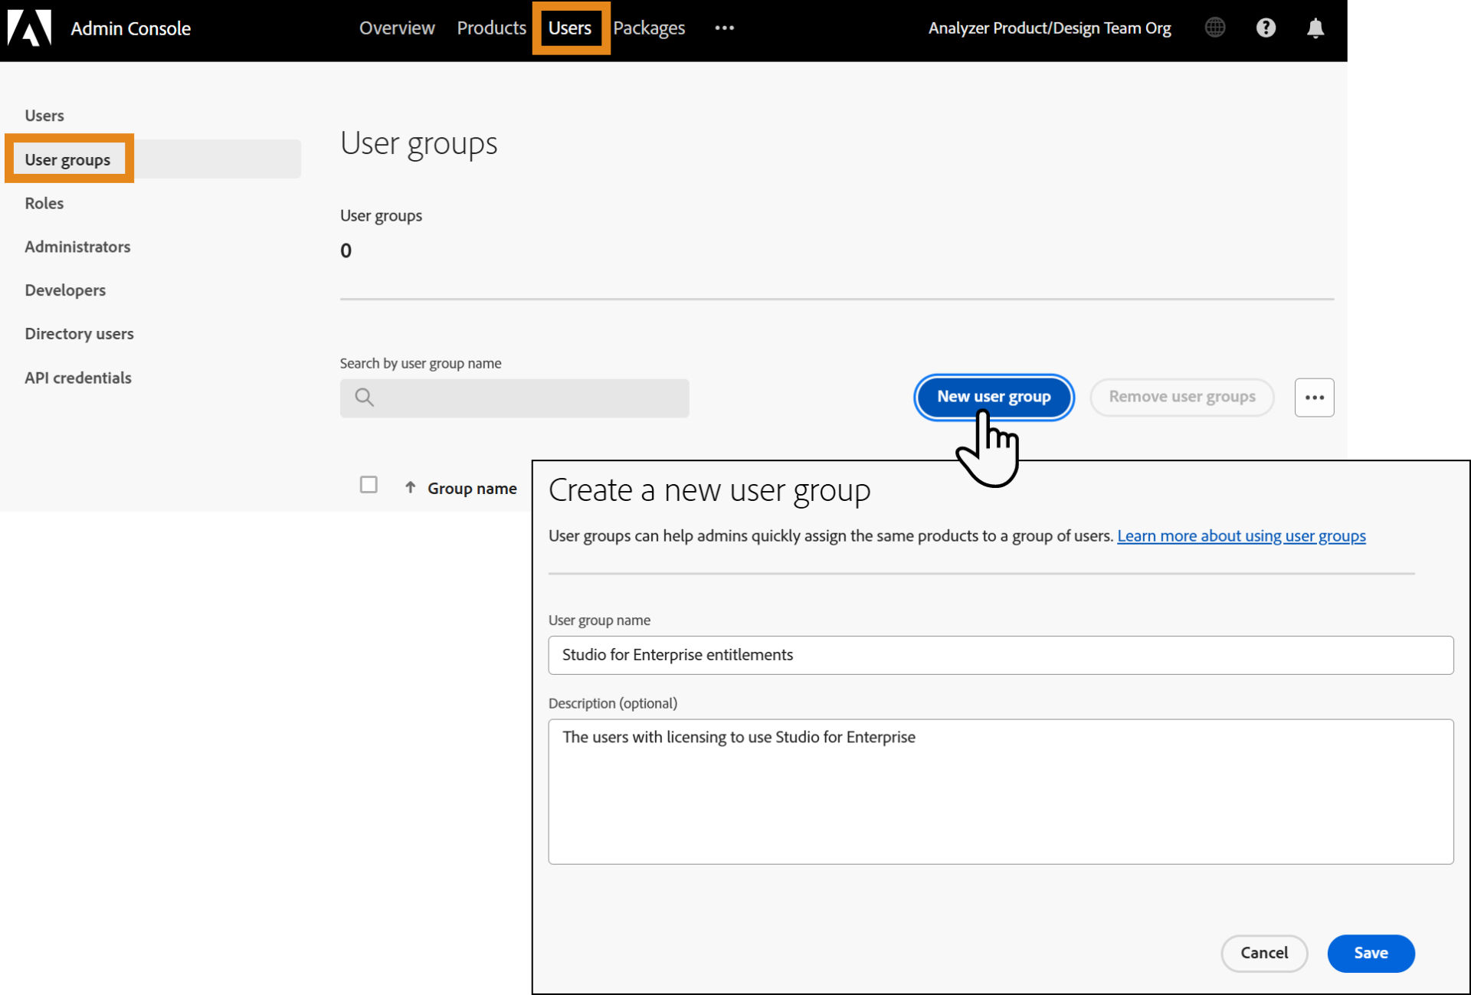Open the notifications bell icon
This screenshot has height=995, width=1471.
pyautogui.click(x=1315, y=28)
